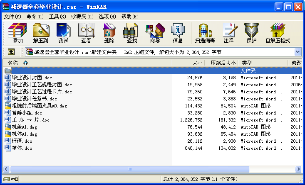Go up one level with the arrow icon
The image size is (305, 185).
(x=11, y=52)
